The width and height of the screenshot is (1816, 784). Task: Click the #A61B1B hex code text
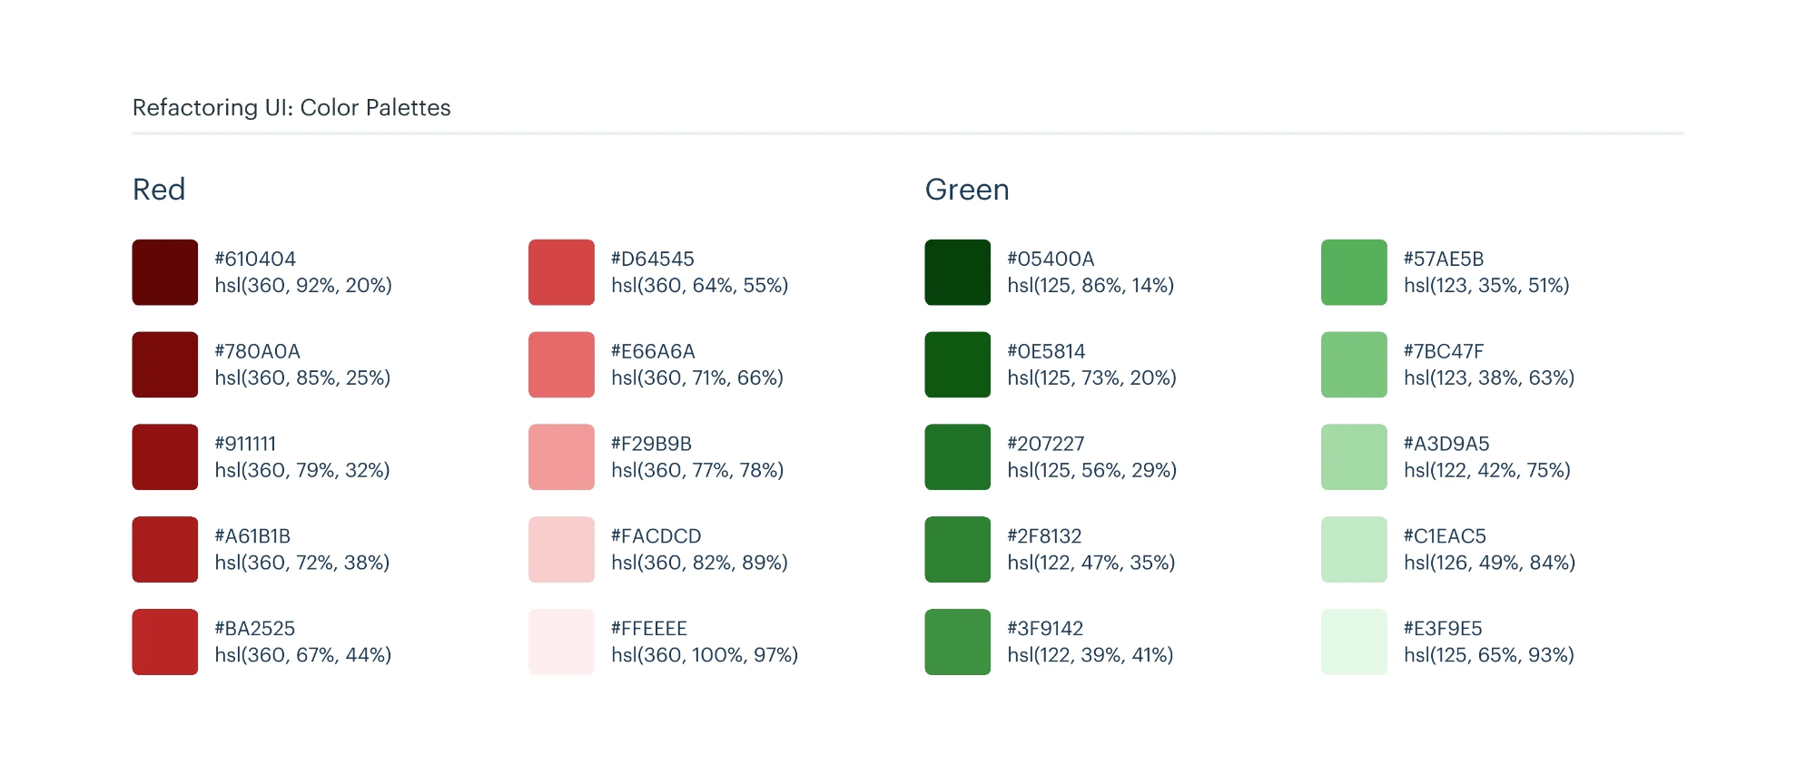[x=252, y=536]
